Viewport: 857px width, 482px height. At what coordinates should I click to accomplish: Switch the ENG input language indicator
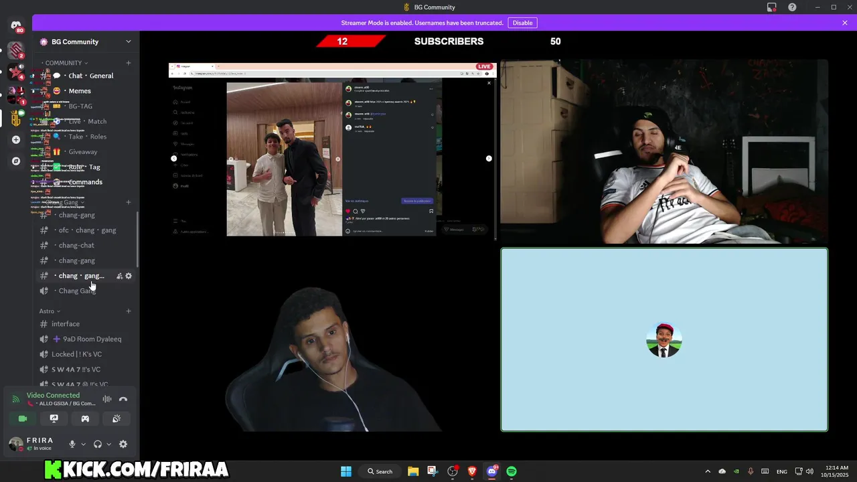point(782,471)
